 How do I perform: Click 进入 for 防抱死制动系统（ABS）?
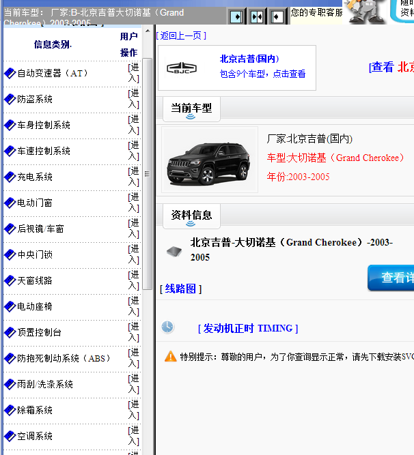coord(134,358)
